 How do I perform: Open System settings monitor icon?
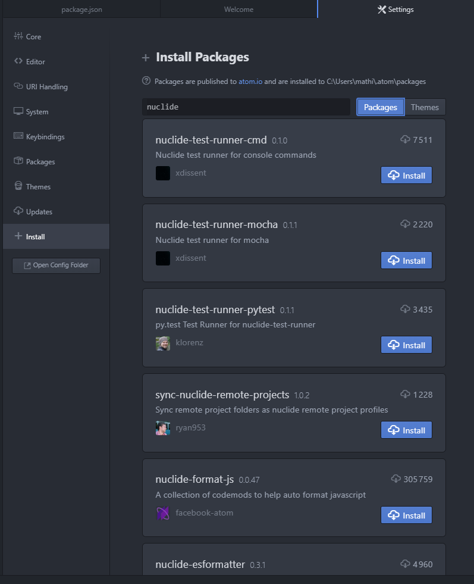pos(18,111)
